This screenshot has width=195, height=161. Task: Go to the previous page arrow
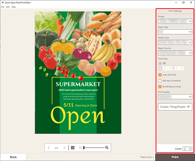coord(49,148)
